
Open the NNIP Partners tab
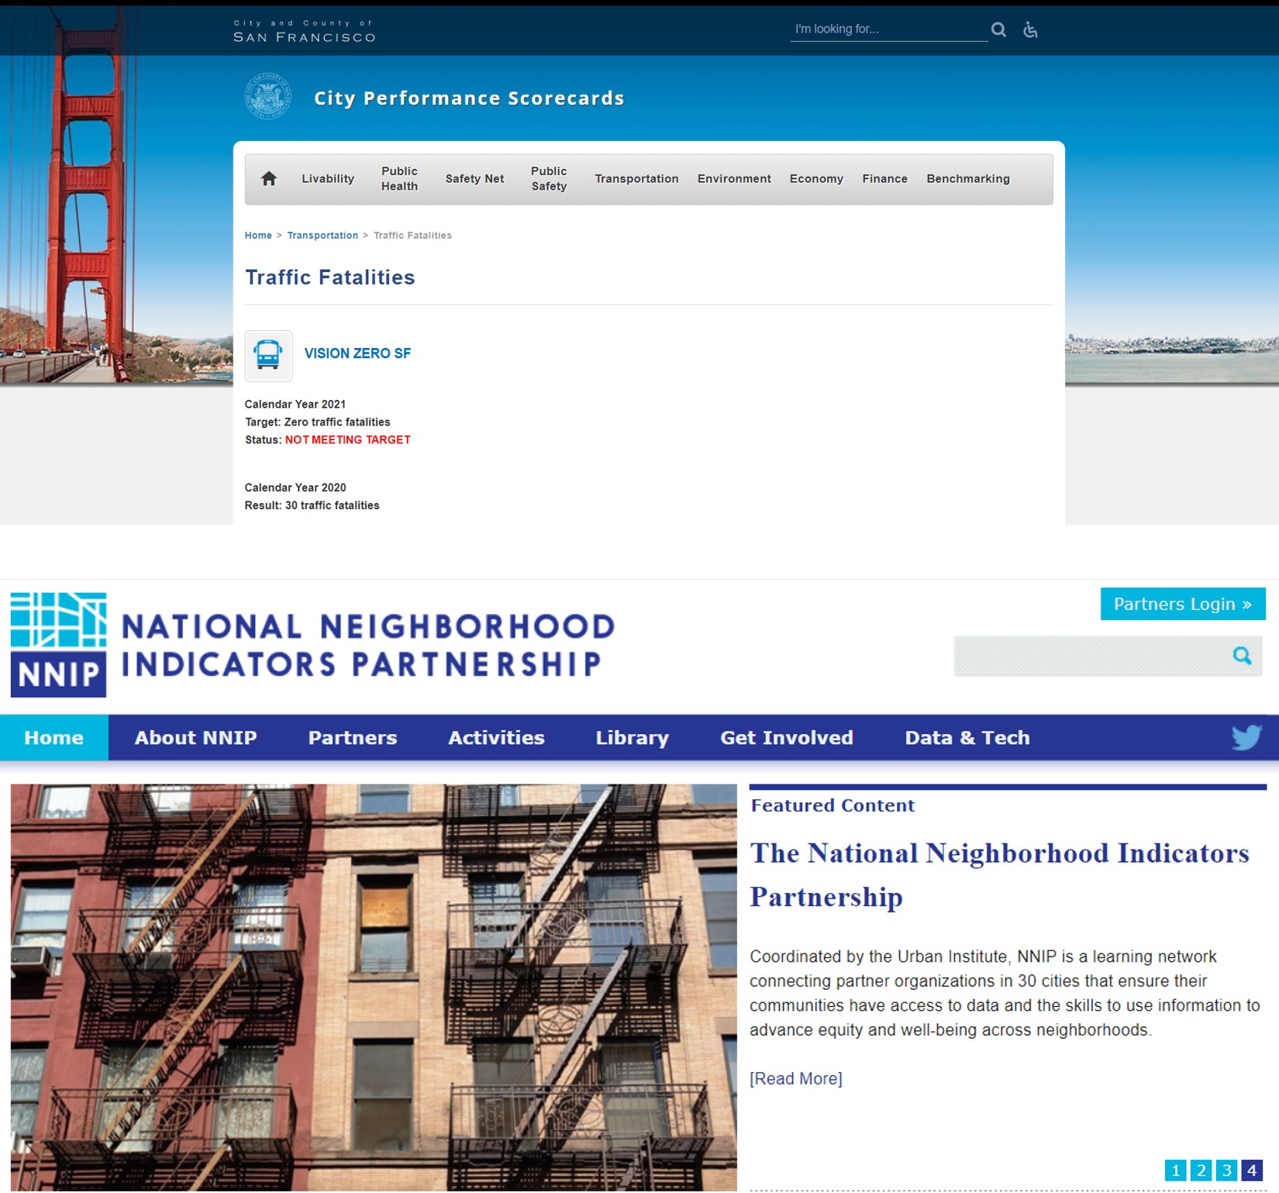click(353, 737)
